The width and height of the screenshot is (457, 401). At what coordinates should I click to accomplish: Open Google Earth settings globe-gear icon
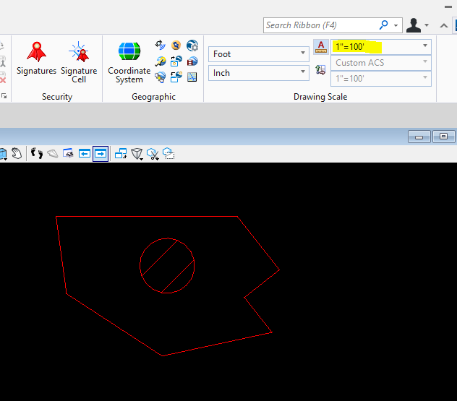[x=192, y=45]
